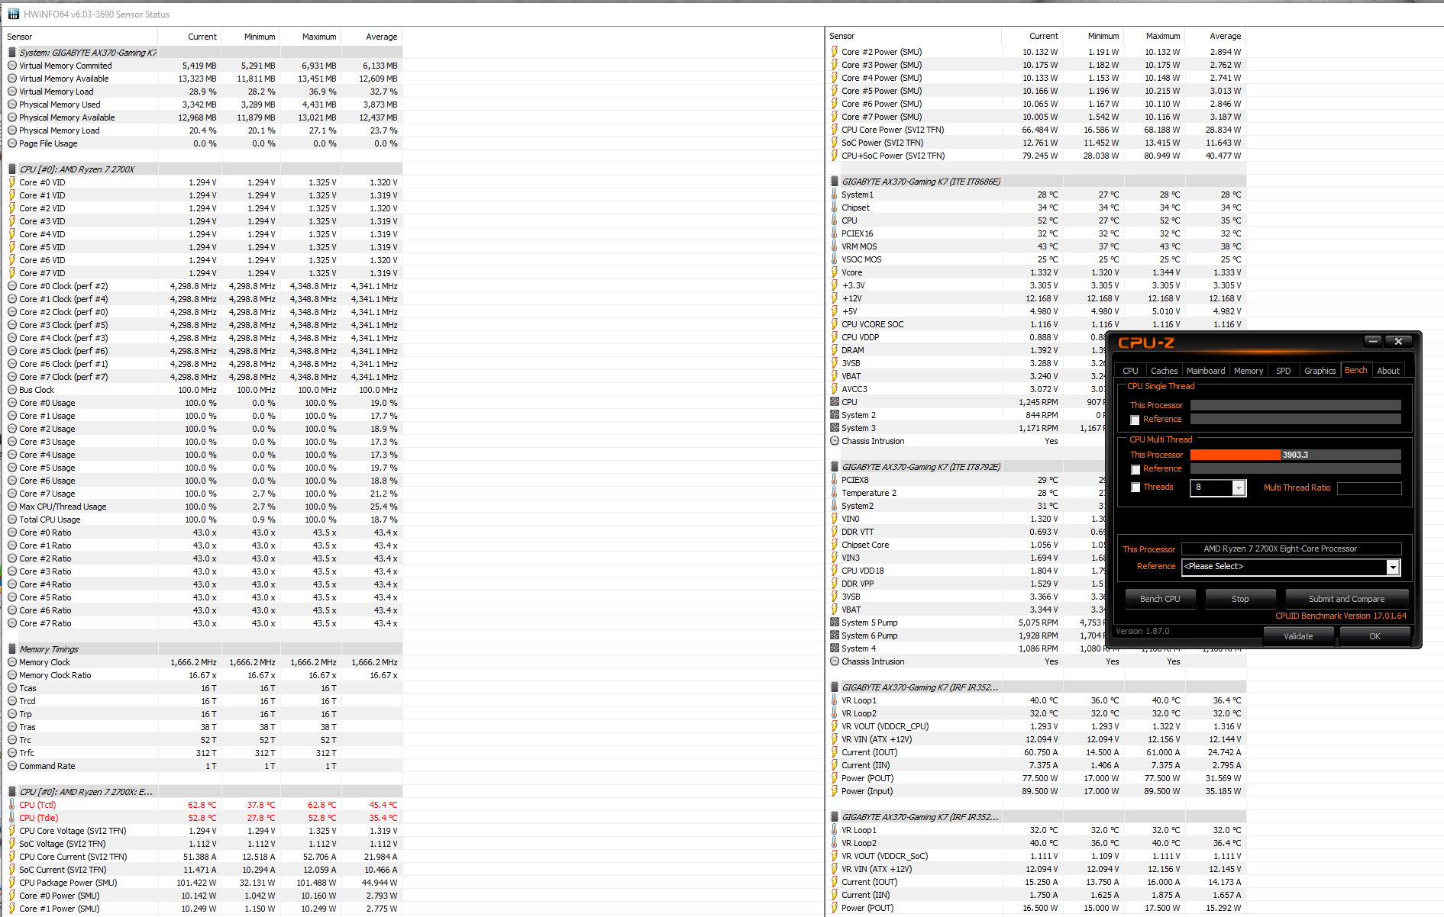Image resolution: width=1444 pixels, height=917 pixels.
Task: Click the CPU [#0] AMD Ryzen 7 2700X section icon
Action: pyautogui.click(x=12, y=169)
